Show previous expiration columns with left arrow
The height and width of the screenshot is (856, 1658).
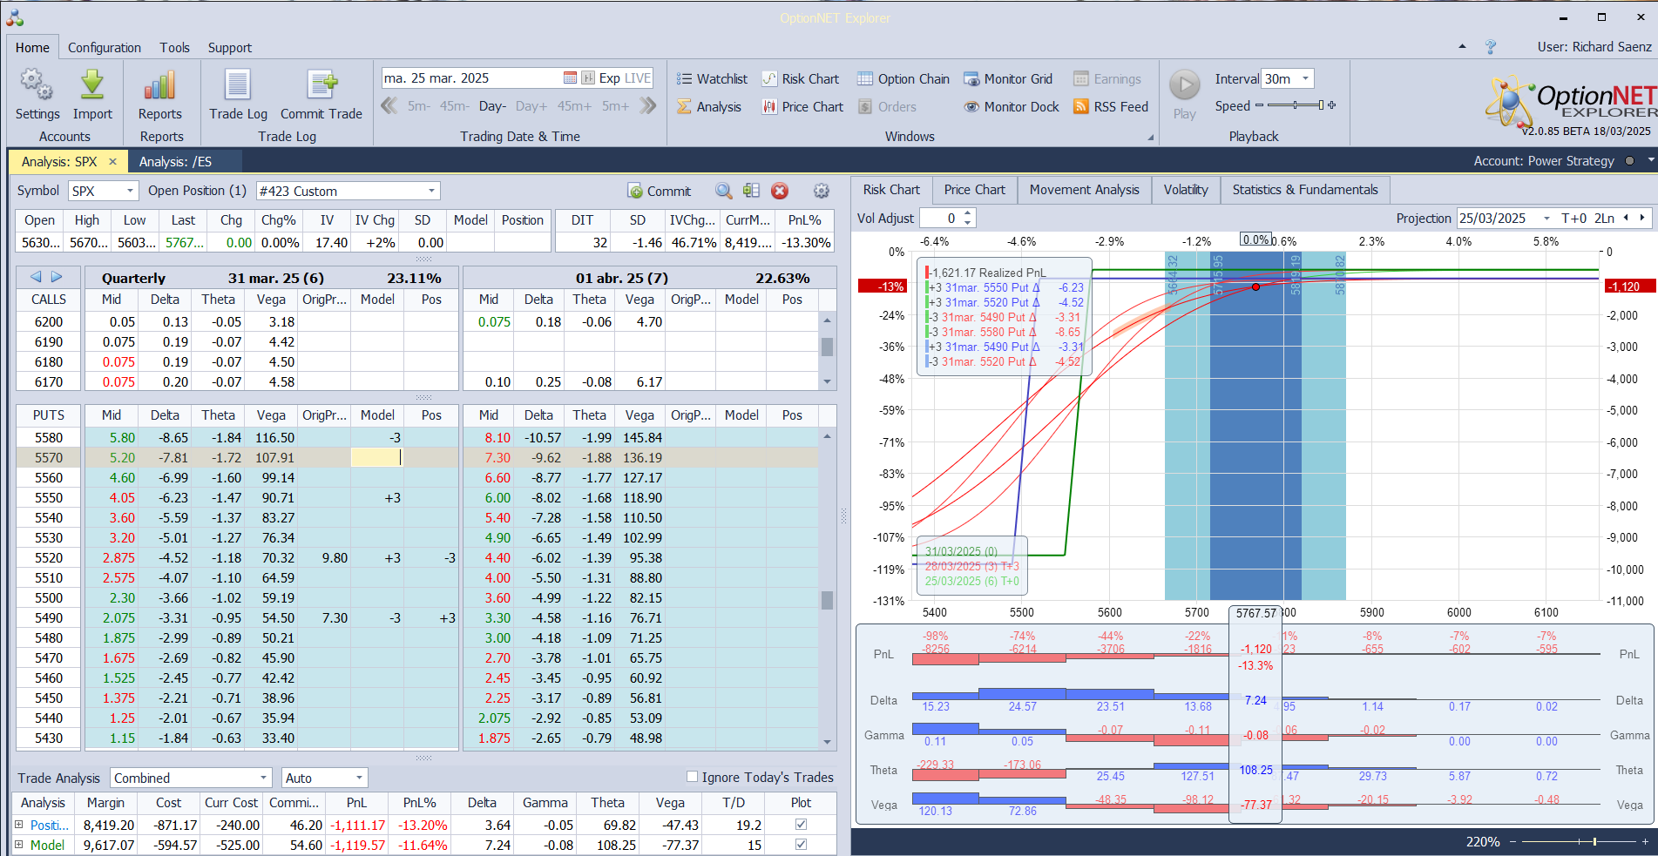[36, 277]
